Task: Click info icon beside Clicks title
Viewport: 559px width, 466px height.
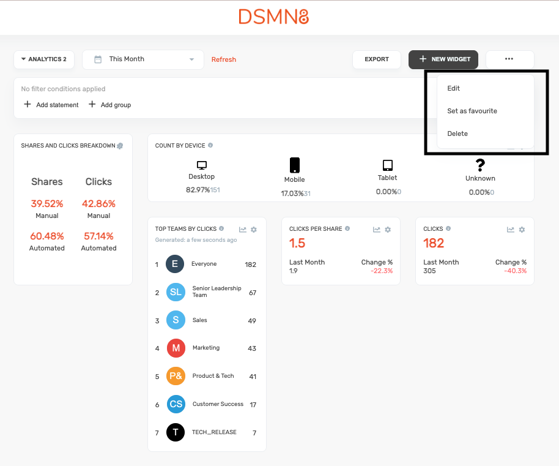Action: 448,228
